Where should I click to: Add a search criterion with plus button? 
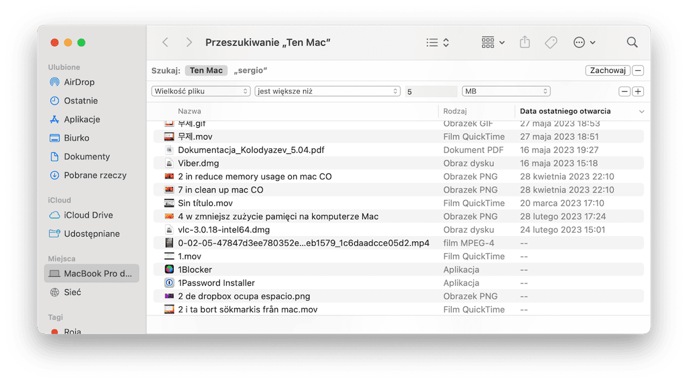pyautogui.click(x=638, y=92)
